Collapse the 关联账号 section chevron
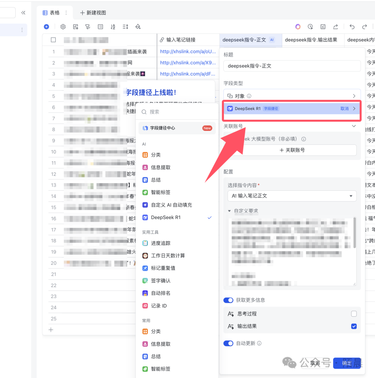 354,126
